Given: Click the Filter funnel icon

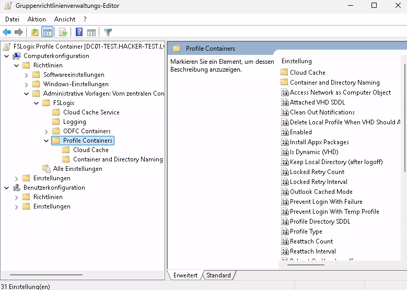Looking at the screenshot, I should click(x=108, y=32).
